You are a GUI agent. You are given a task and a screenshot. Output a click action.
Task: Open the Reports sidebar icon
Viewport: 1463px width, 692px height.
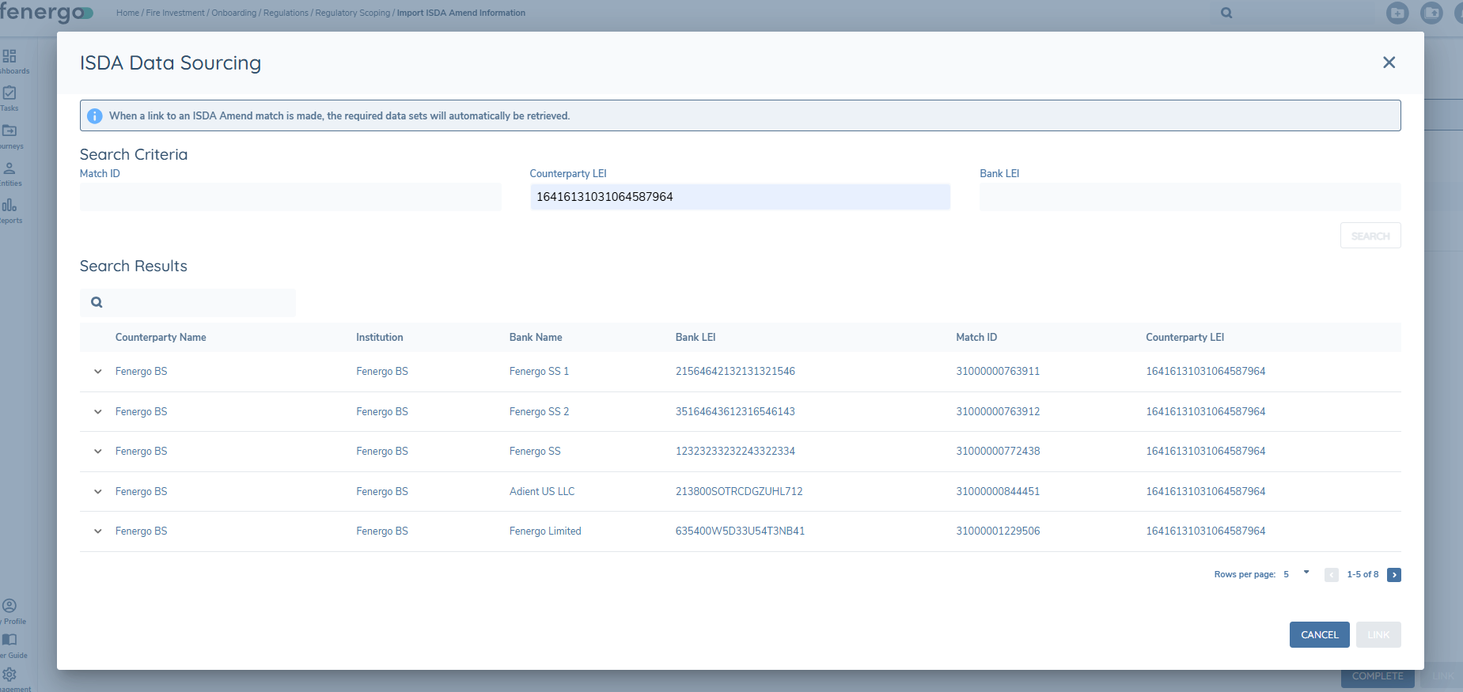[9, 206]
